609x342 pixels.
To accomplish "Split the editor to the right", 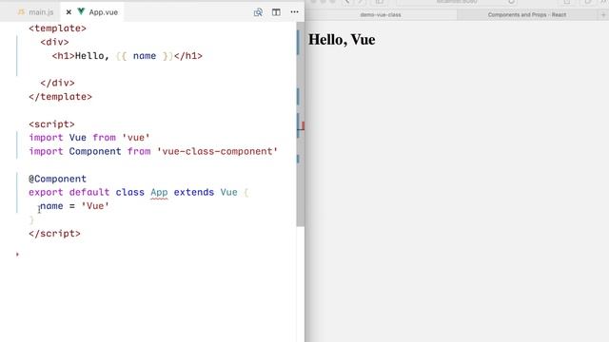I will pos(276,12).
